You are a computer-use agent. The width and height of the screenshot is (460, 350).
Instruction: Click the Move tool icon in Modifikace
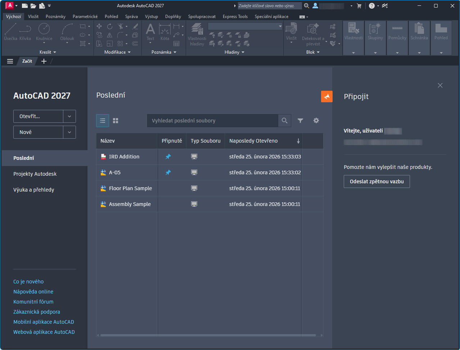pyautogui.click(x=99, y=26)
